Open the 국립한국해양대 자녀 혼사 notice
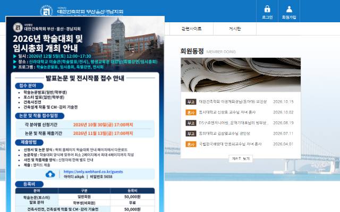This screenshot has width=340, height=212. (x=230, y=144)
